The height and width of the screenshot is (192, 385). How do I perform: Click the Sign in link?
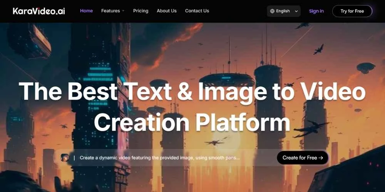point(316,11)
